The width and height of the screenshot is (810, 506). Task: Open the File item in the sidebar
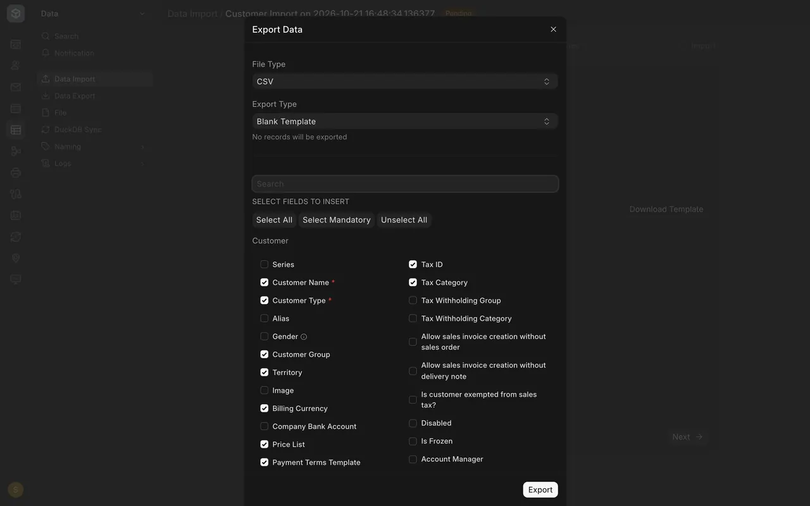point(94,113)
